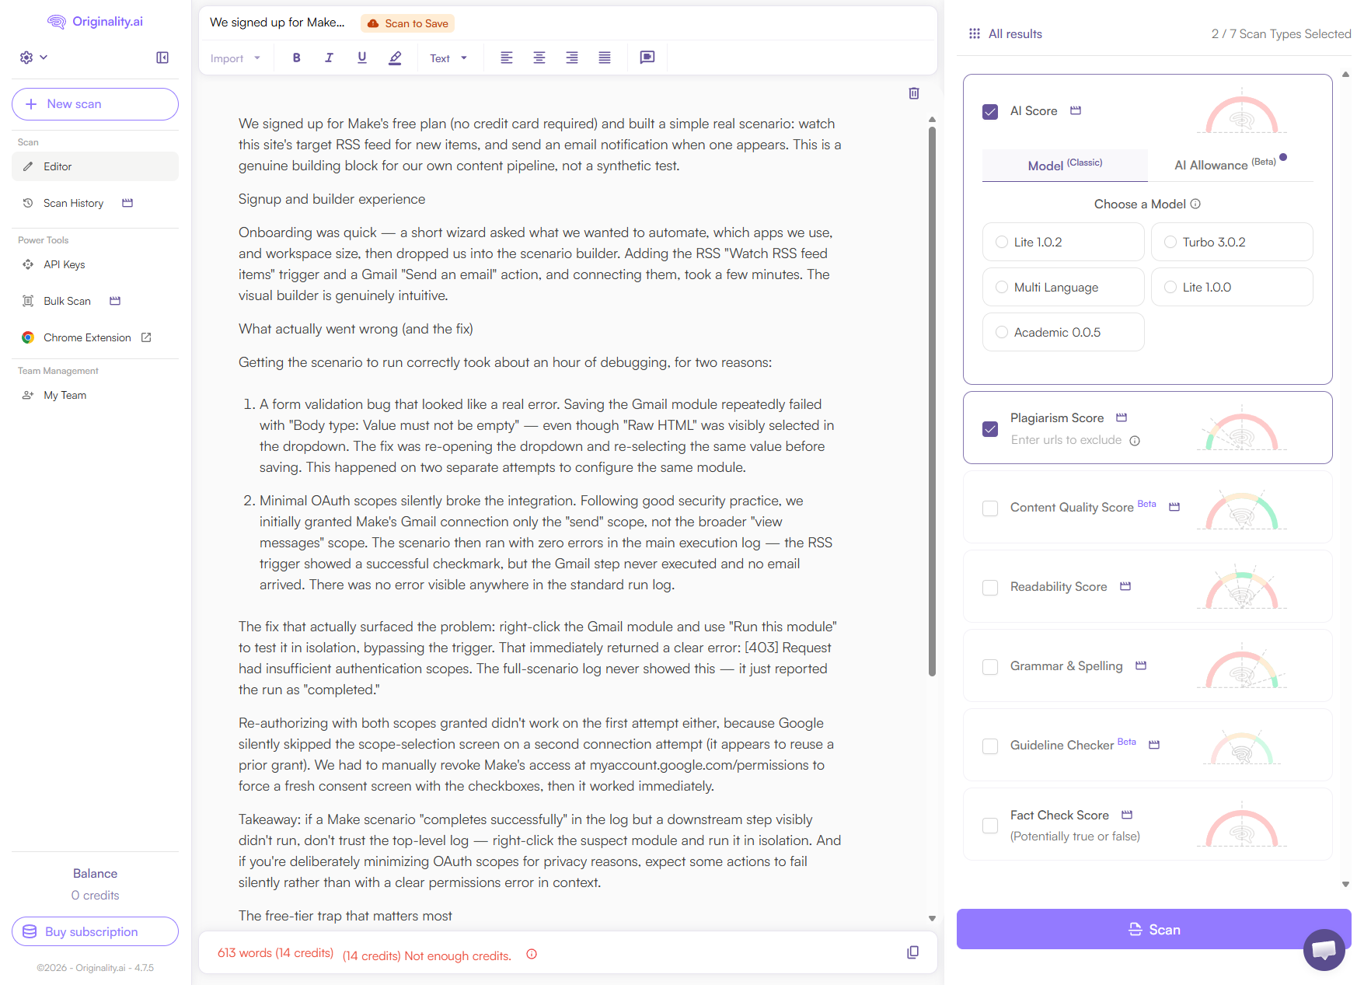
Task: Open Bulk Scan tool
Action: point(67,301)
